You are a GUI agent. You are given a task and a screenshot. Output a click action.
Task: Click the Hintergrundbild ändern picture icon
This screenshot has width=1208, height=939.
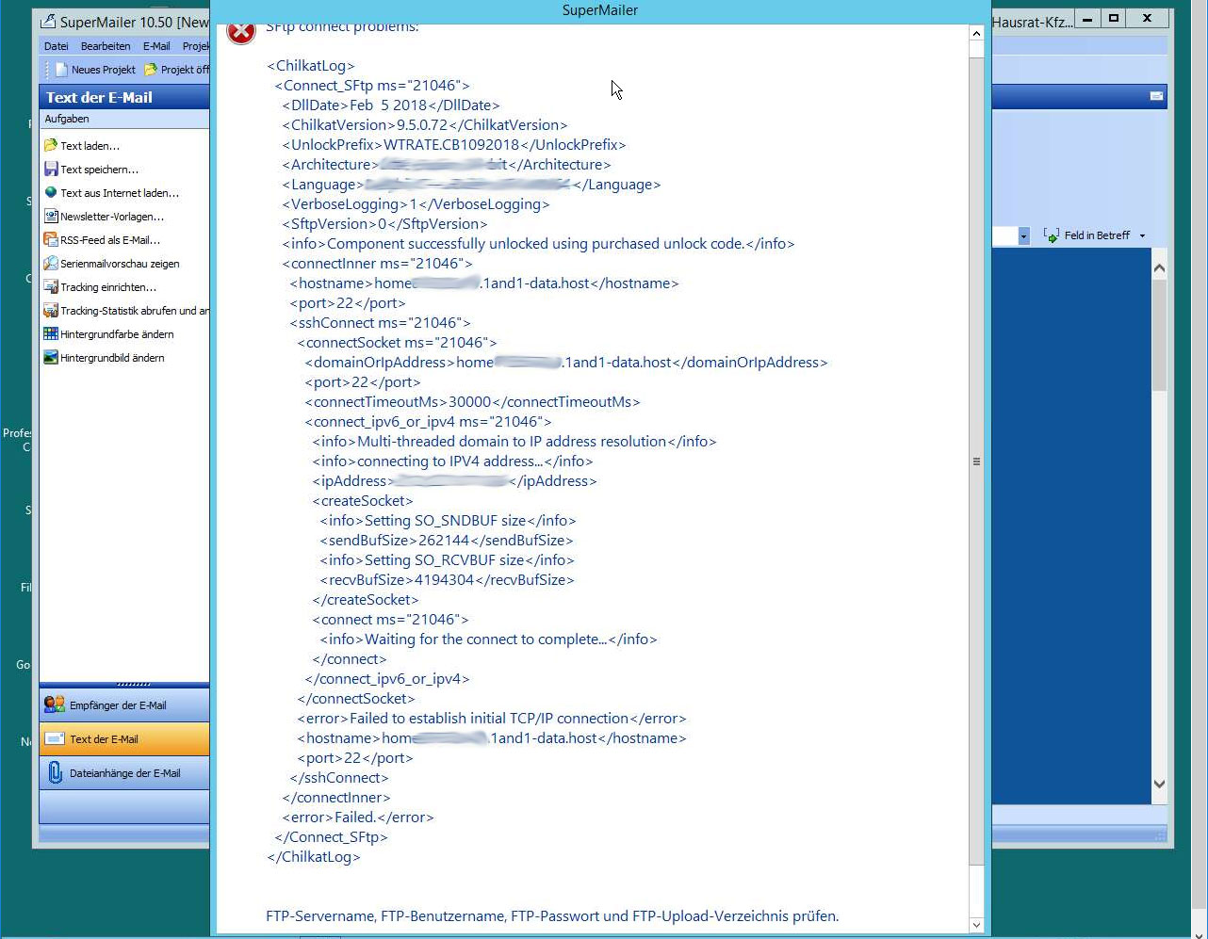pyautogui.click(x=51, y=358)
